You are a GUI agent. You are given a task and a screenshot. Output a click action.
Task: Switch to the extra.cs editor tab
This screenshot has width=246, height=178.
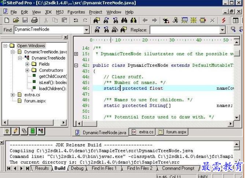point(143,132)
